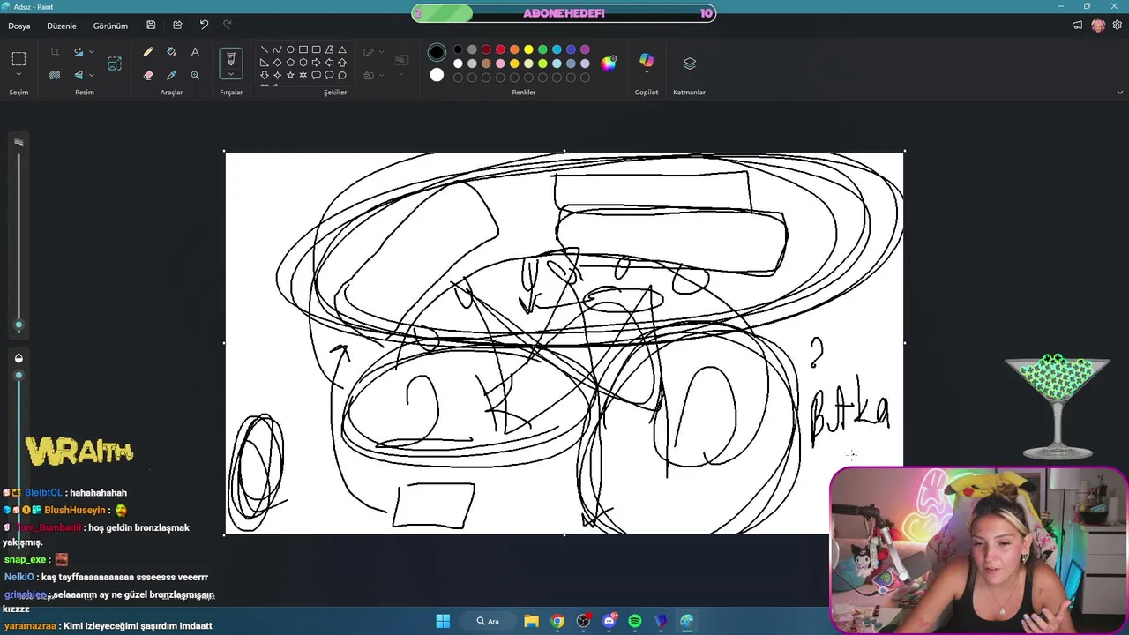This screenshot has height=635, width=1129.
Task: Select the Eraser tool
Action: pyautogui.click(x=148, y=75)
